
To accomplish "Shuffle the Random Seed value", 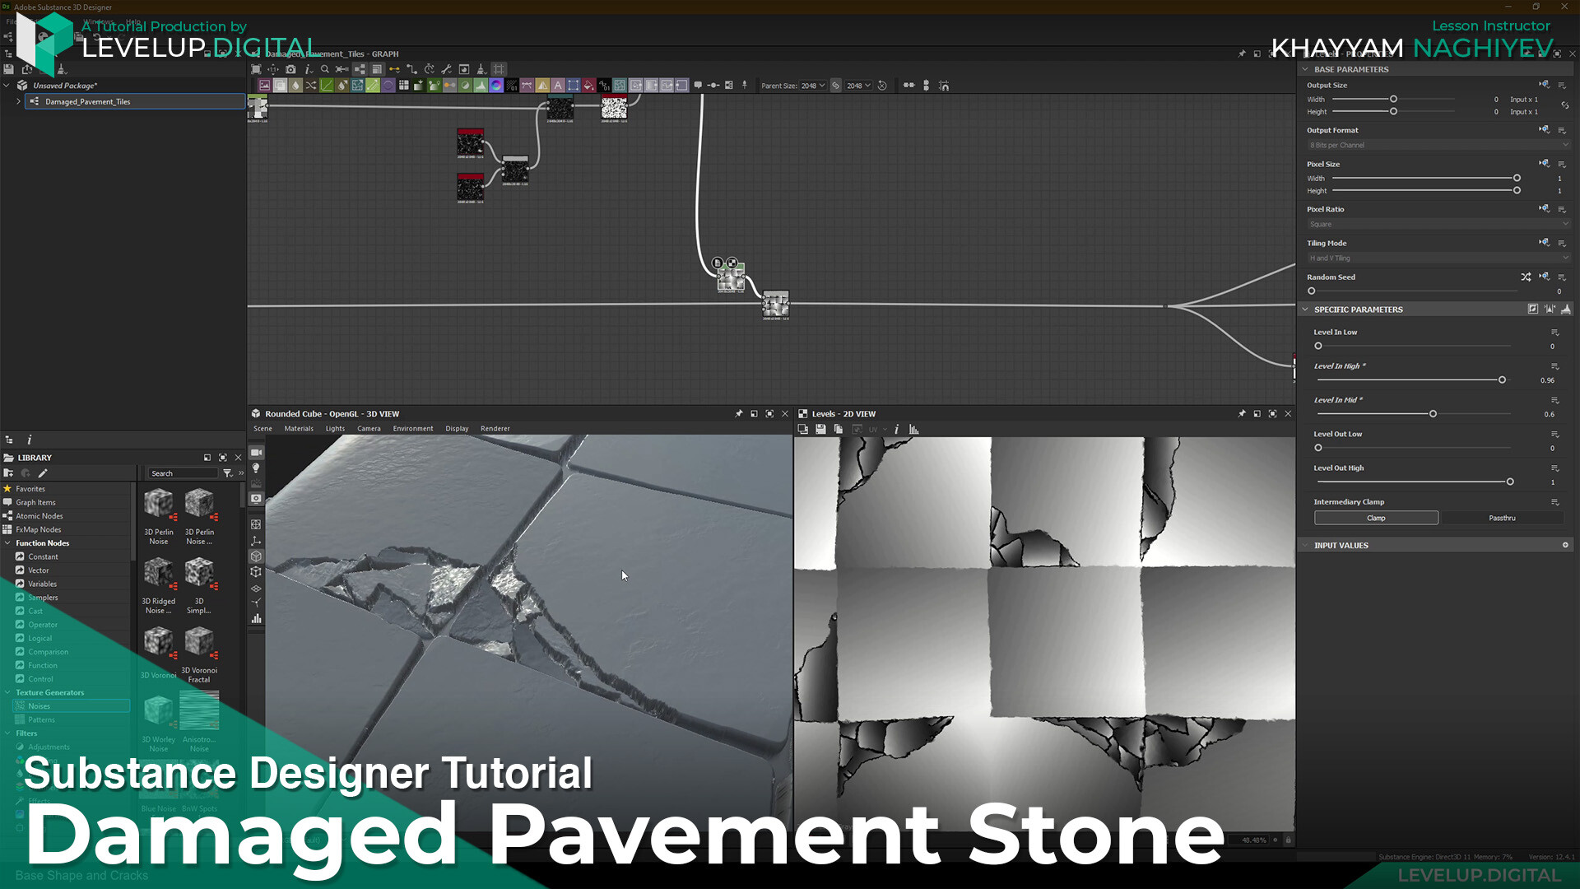I will click(x=1527, y=277).
